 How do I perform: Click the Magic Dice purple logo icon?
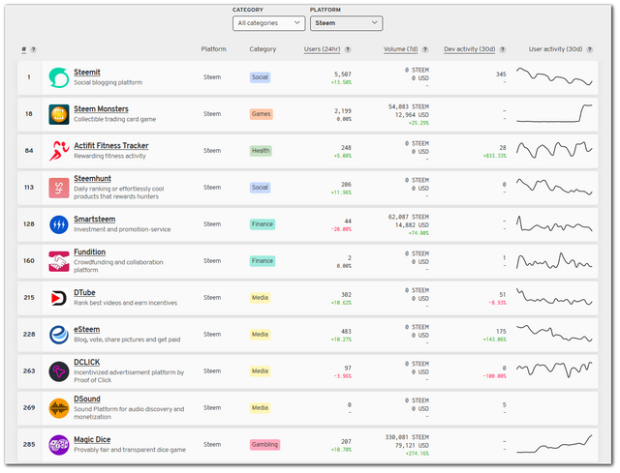pyautogui.click(x=59, y=445)
